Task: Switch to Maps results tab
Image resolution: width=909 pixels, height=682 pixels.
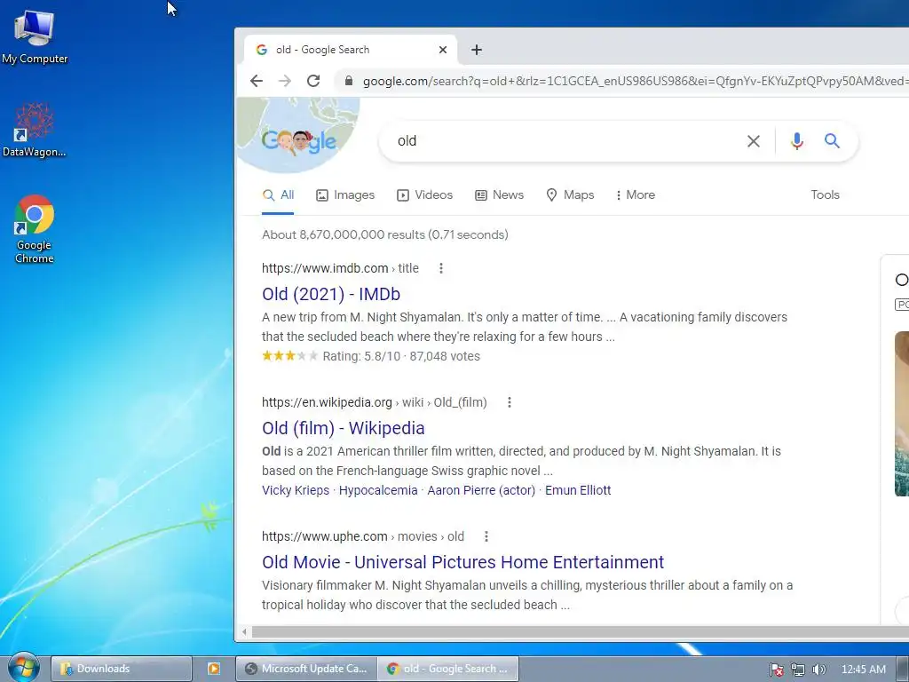Action: [x=570, y=194]
